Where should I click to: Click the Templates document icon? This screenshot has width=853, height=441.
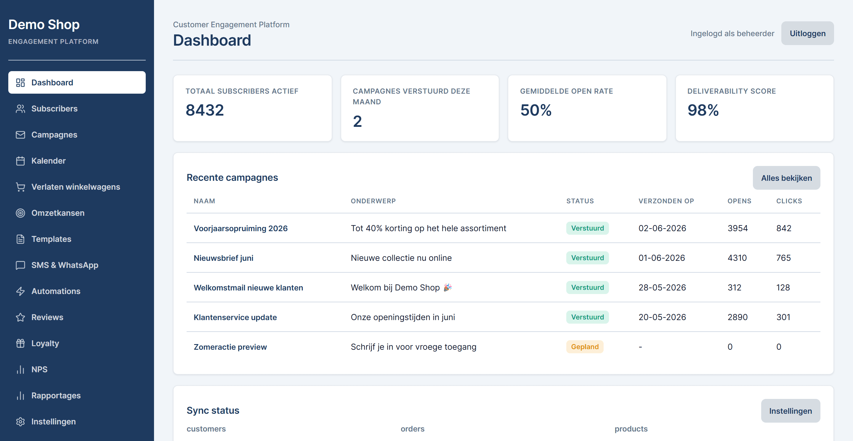click(x=20, y=239)
